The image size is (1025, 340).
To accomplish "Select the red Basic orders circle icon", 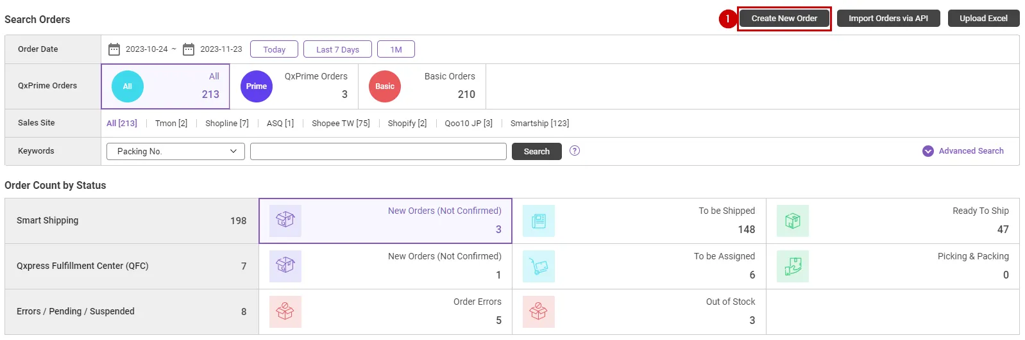I will [x=385, y=86].
